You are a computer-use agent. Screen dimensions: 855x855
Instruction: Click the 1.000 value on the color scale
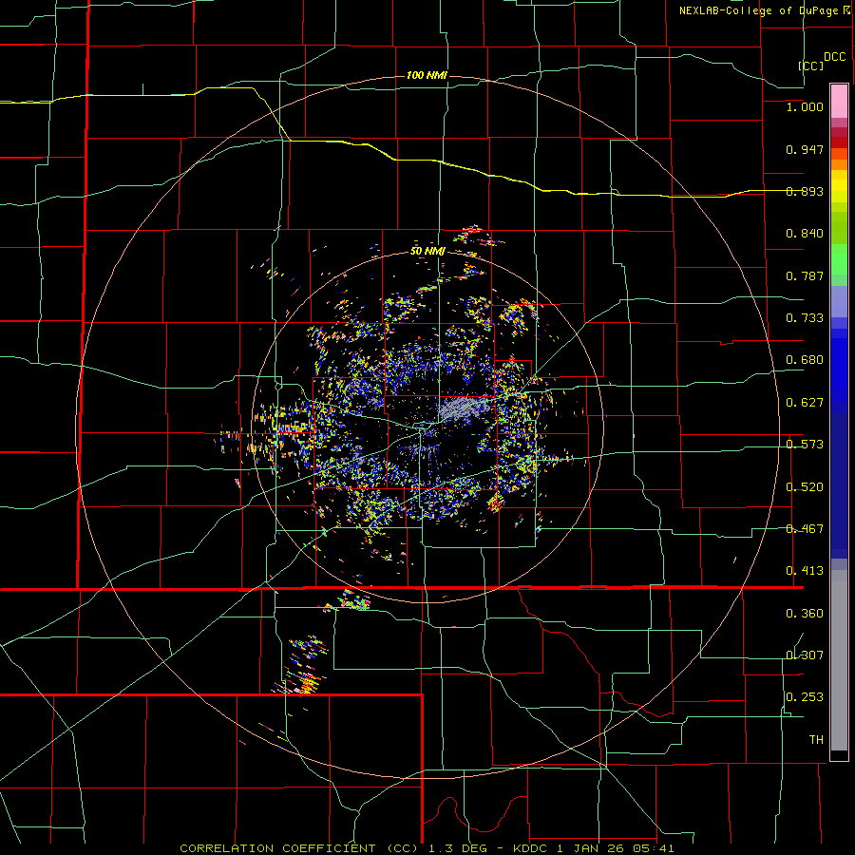click(805, 106)
